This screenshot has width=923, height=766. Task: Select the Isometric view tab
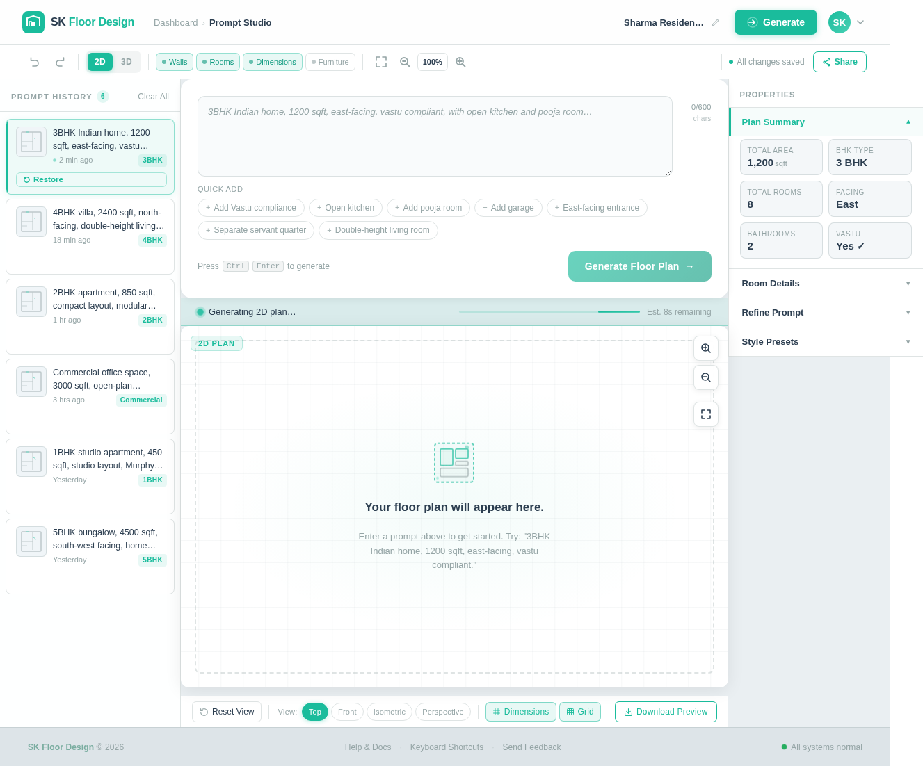click(x=389, y=712)
